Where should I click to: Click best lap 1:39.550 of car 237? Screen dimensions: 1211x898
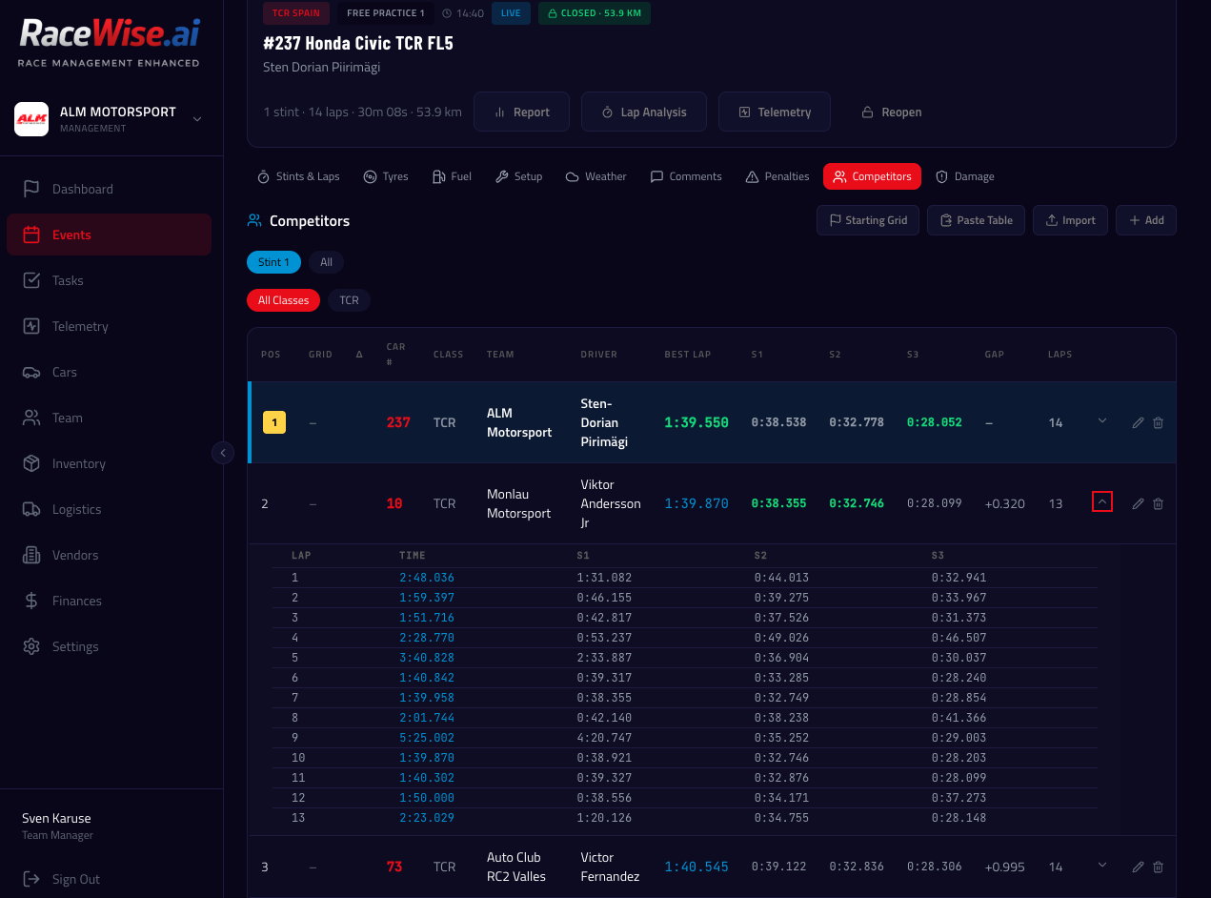pos(696,422)
